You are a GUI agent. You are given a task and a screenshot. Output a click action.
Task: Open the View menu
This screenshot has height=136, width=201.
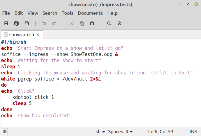pos(33,13)
